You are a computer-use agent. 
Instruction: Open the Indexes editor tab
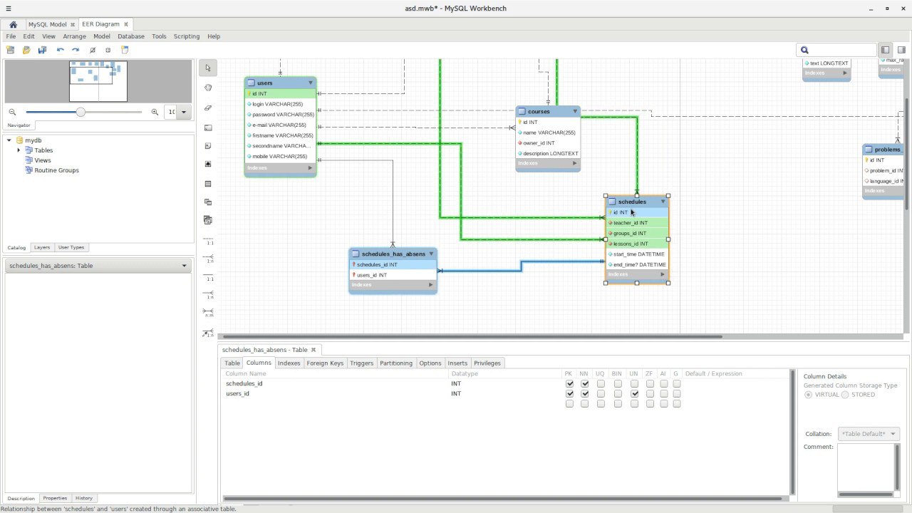[x=289, y=363]
